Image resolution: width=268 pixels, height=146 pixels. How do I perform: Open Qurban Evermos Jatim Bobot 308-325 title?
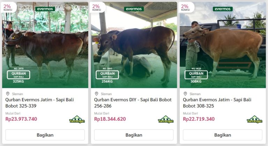click(217, 103)
